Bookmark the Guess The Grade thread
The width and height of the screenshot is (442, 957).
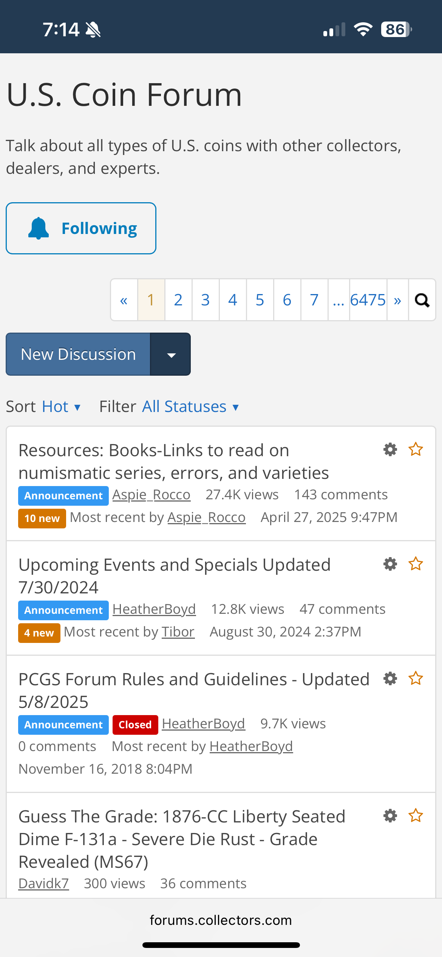(x=416, y=816)
